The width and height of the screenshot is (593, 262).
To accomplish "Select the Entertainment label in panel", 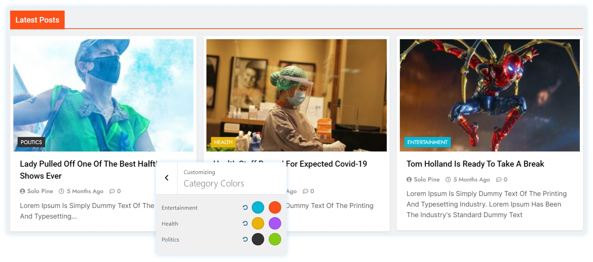I will click(x=180, y=208).
